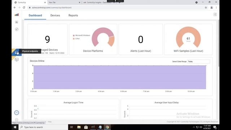The width and height of the screenshot is (231, 130).
Task: Switch to the Reports tab
Action: (x=73, y=15)
